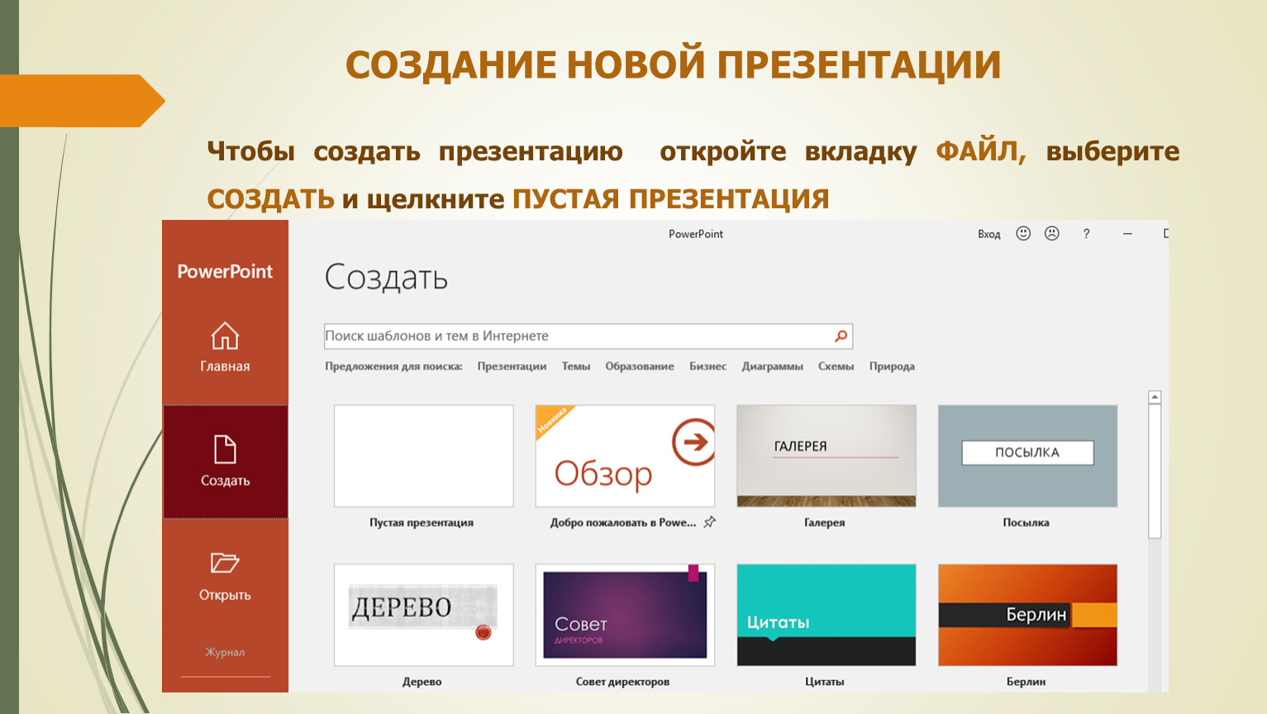This screenshot has width=1267, height=714.
Task: Select the Цитаты template thumbnail
Action: [826, 615]
